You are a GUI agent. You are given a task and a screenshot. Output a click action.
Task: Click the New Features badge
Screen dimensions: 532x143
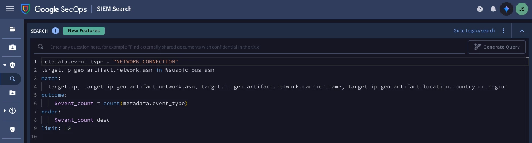84,31
